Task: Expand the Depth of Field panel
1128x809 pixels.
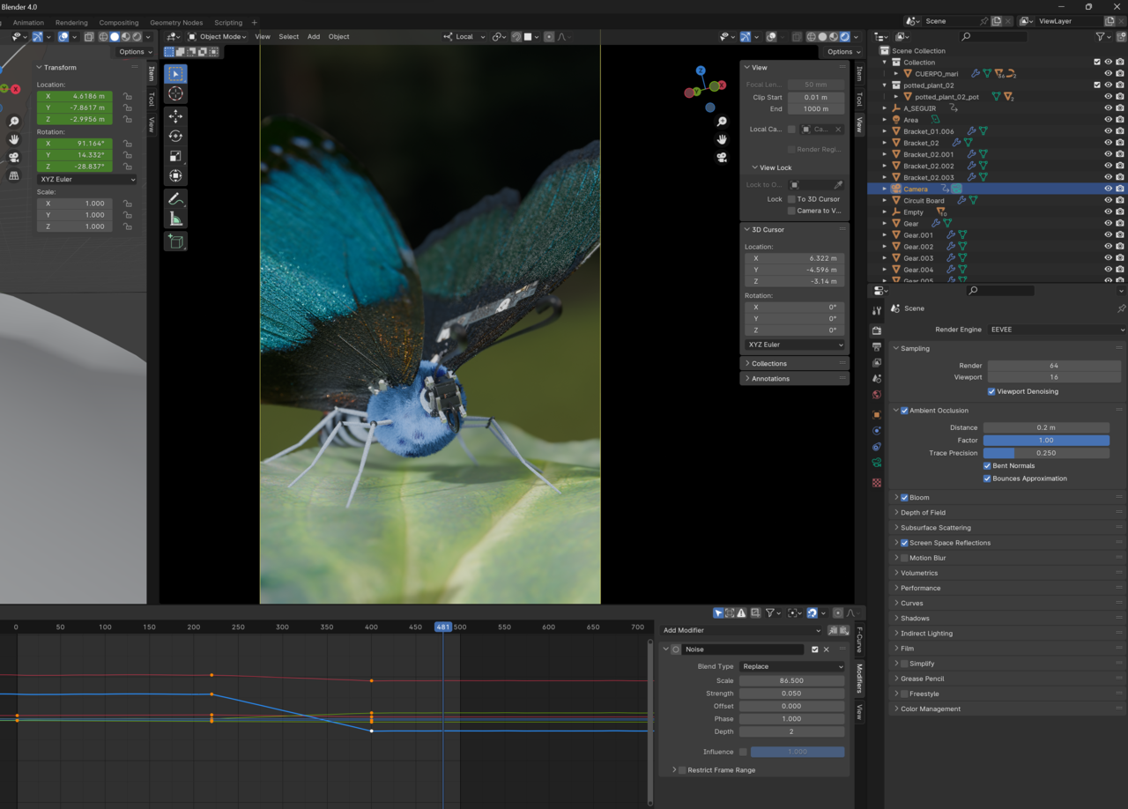Action: [x=923, y=512]
